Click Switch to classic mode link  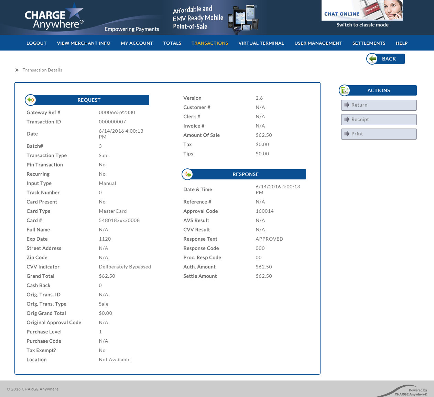[x=362, y=25]
